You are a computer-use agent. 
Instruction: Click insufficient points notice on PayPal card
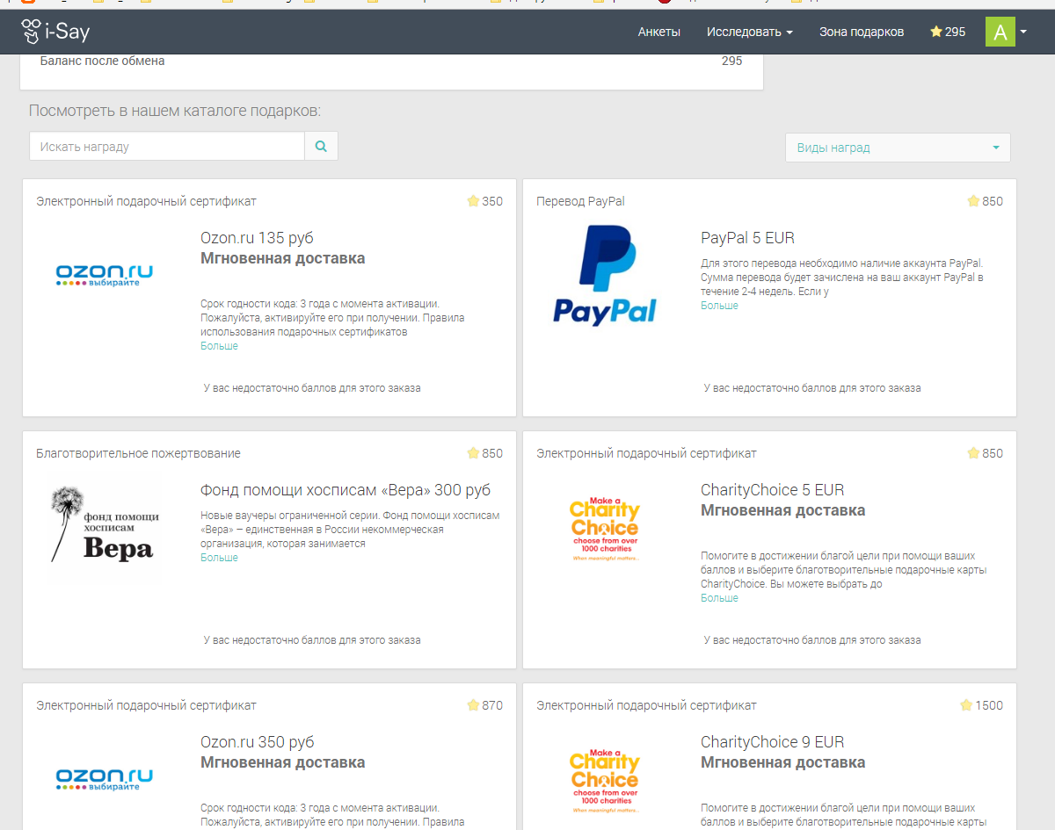[812, 387]
